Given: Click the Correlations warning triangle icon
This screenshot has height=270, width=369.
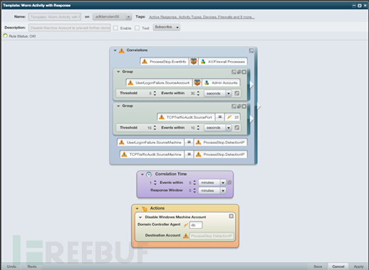Looking at the screenshot, I should 122,50.
